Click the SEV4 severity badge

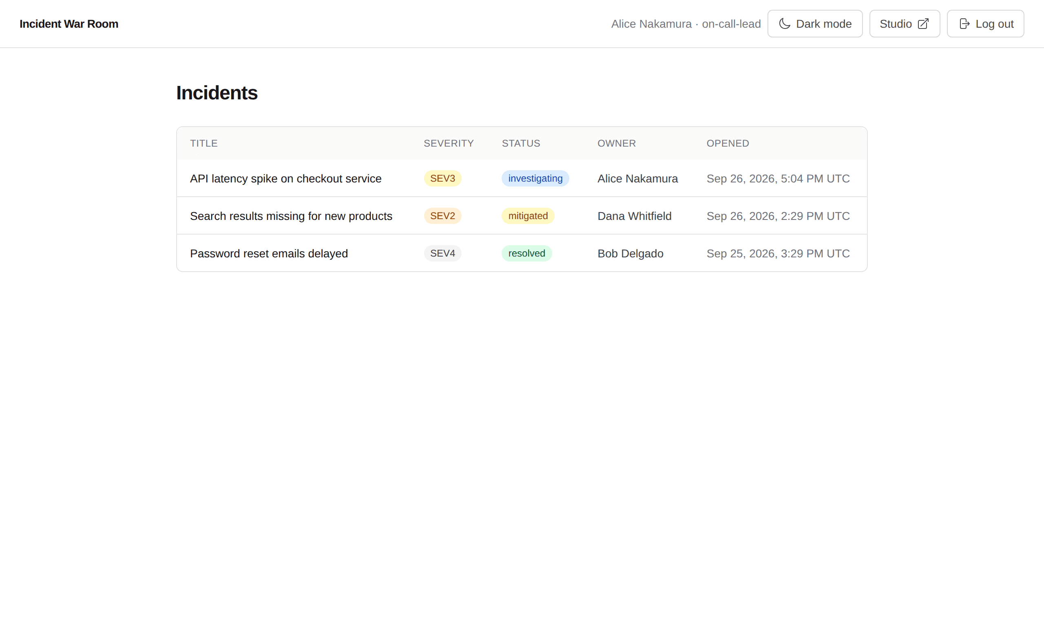(442, 254)
